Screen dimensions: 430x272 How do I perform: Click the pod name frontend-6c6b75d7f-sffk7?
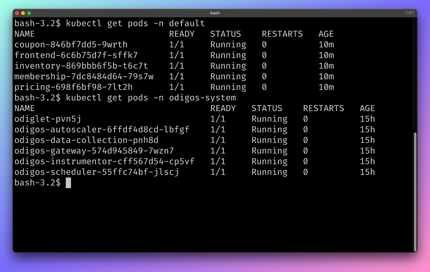tap(76, 55)
